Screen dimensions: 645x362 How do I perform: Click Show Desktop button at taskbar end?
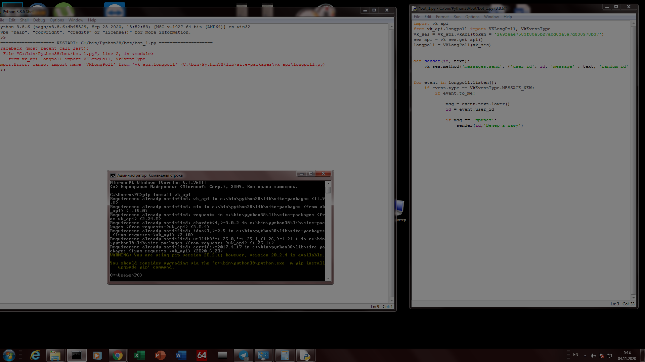coord(642,355)
